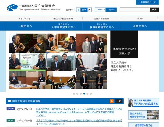
Task: Click the green 提言 category label
Action: [x=11, y=120]
